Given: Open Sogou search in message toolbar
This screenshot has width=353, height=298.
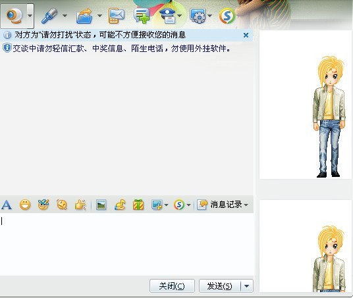Looking at the screenshot, I should (x=179, y=205).
